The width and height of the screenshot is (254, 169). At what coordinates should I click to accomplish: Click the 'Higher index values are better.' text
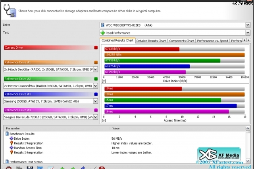click(x=132, y=143)
